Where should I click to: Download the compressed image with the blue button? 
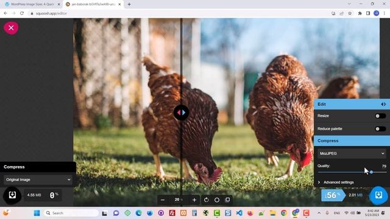pyautogui.click(x=378, y=195)
